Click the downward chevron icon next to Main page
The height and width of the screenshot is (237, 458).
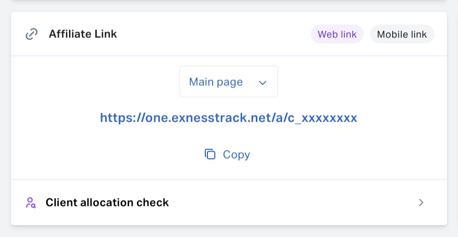(x=263, y=83)
